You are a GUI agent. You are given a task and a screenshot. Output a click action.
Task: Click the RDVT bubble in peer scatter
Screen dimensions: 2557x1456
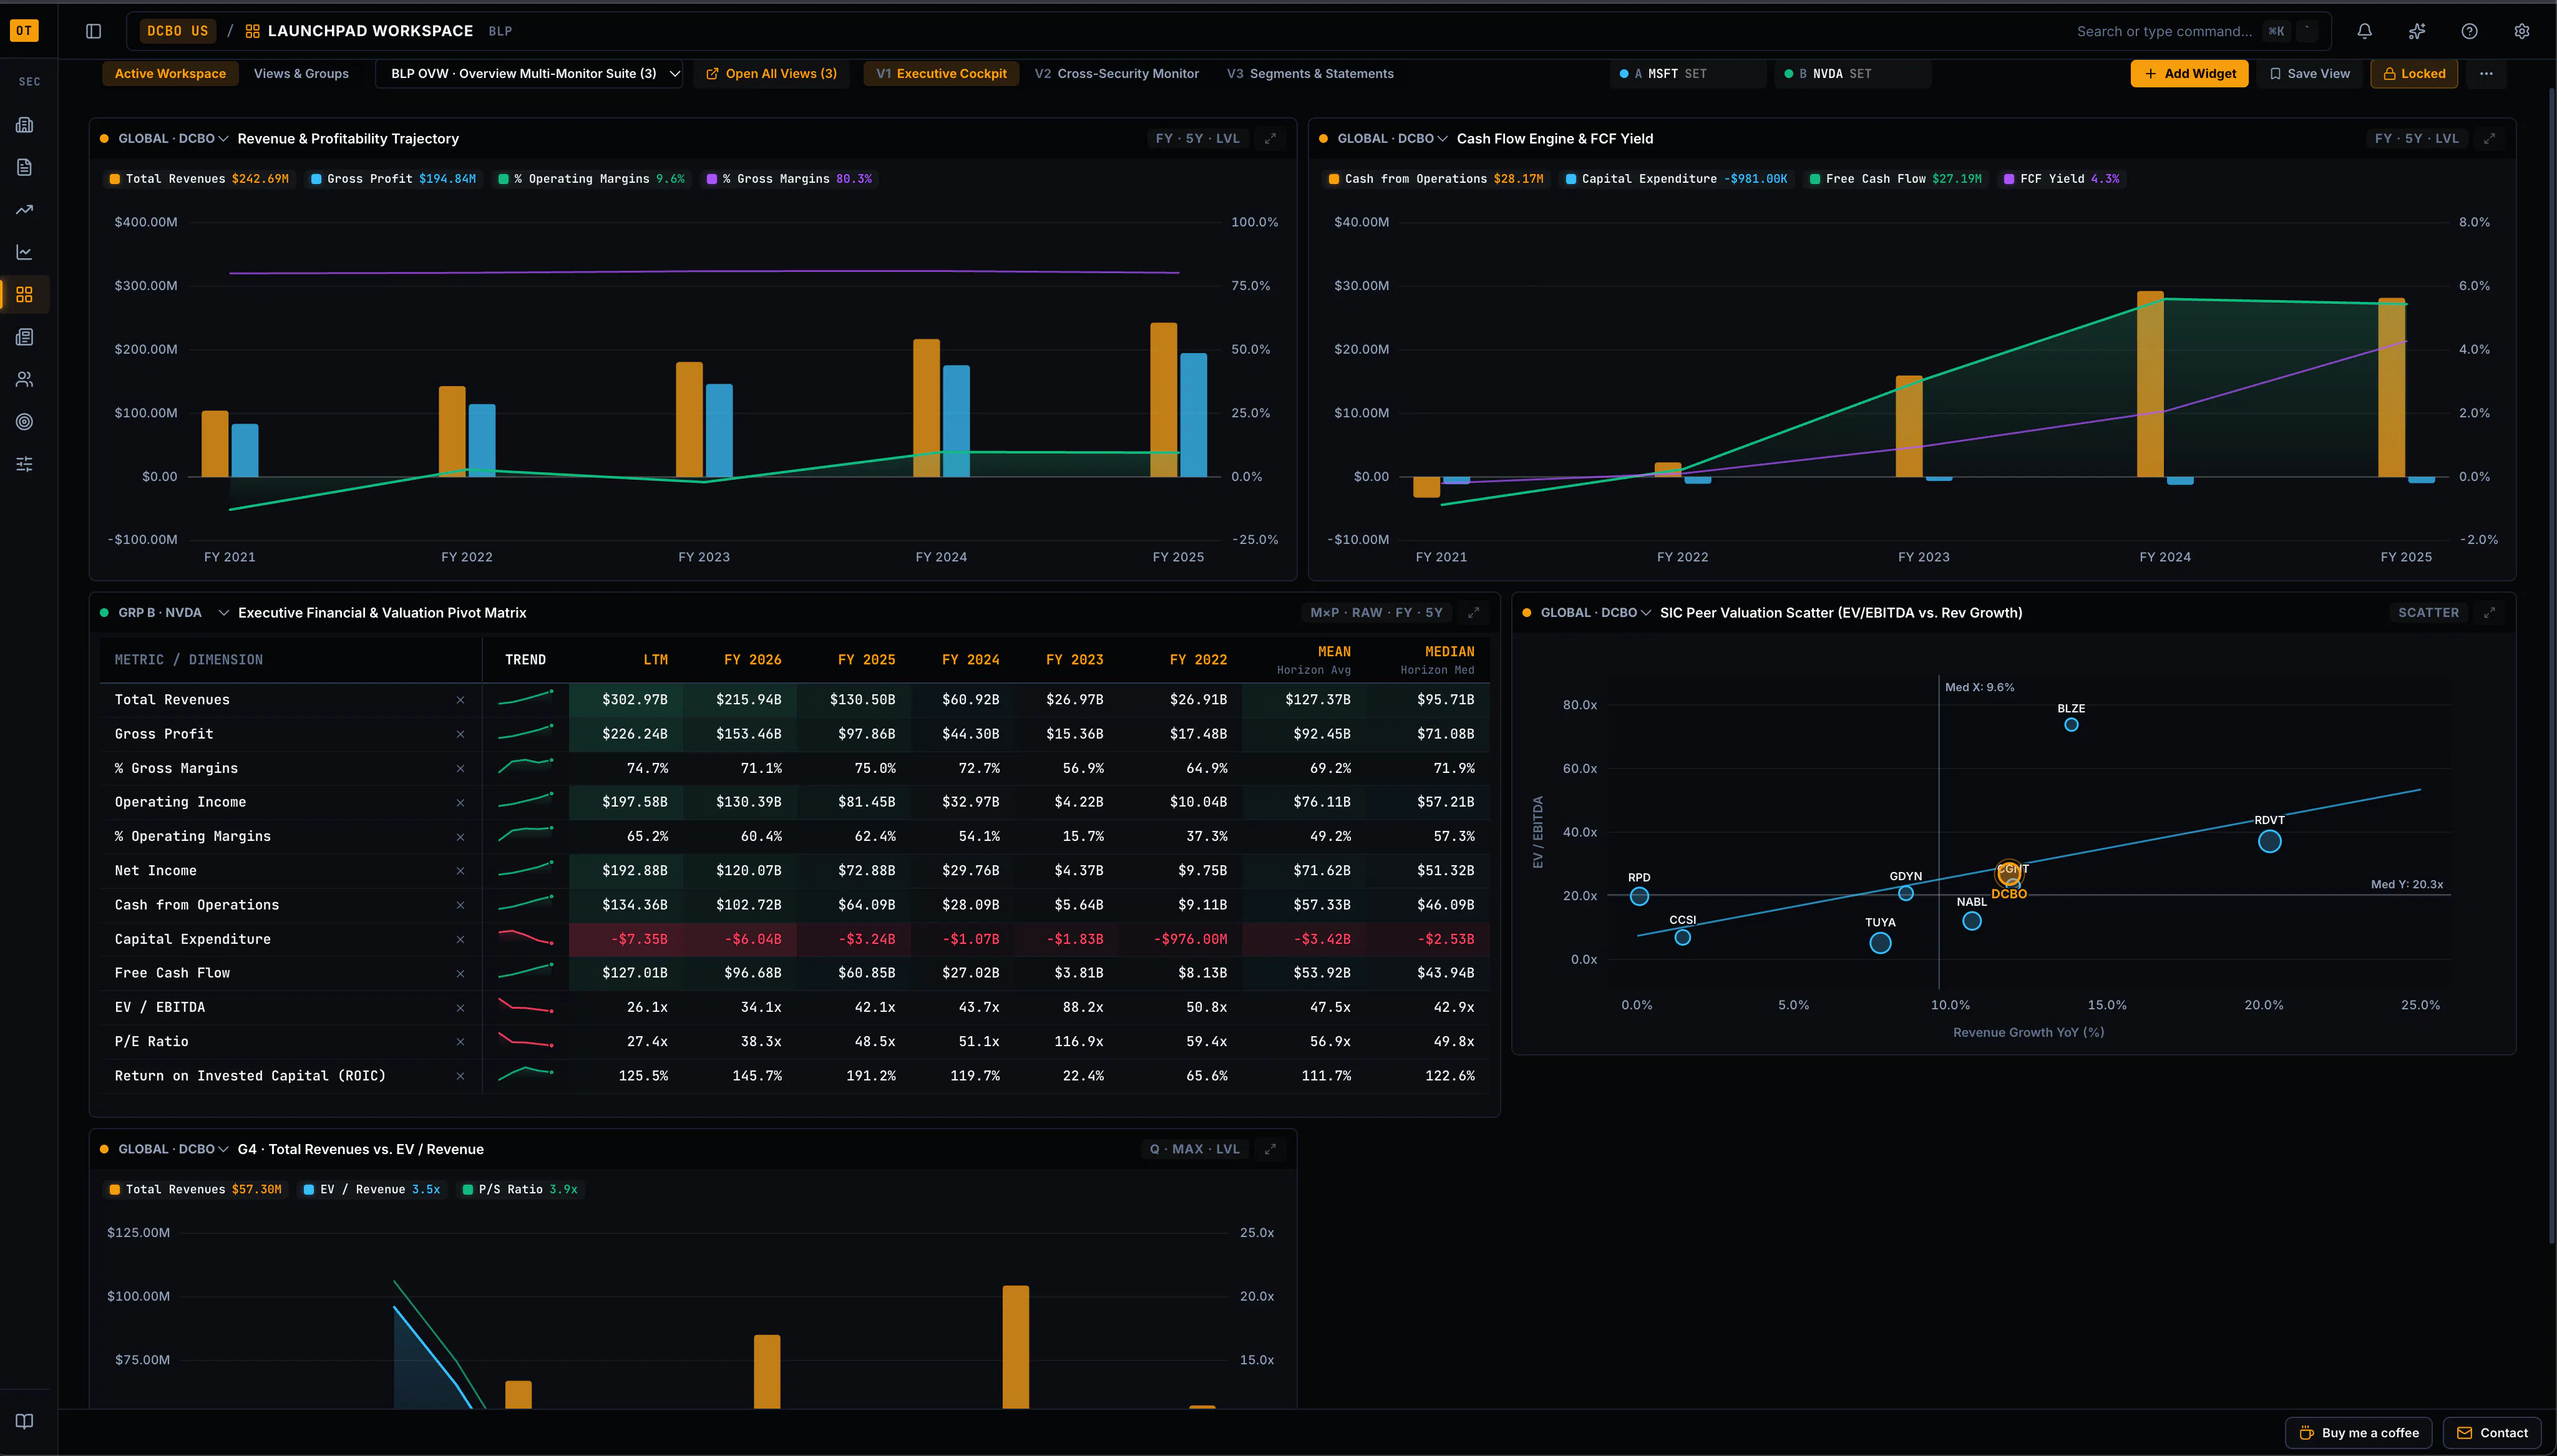coord(2269,842)
